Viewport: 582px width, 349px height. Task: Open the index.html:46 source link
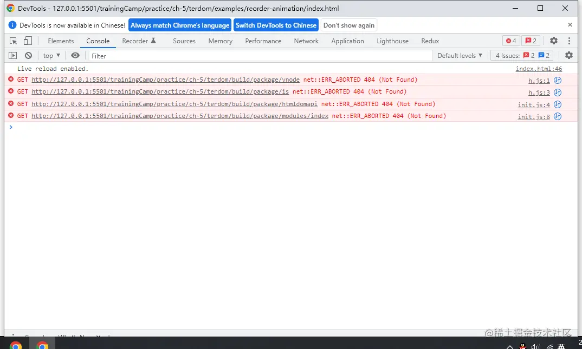click(539, 69)
